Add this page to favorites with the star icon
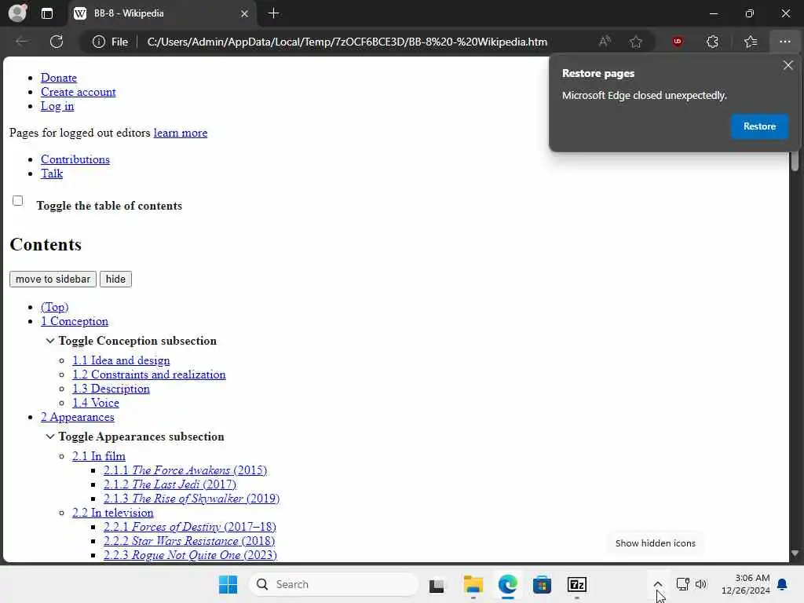 click(636, 42)
